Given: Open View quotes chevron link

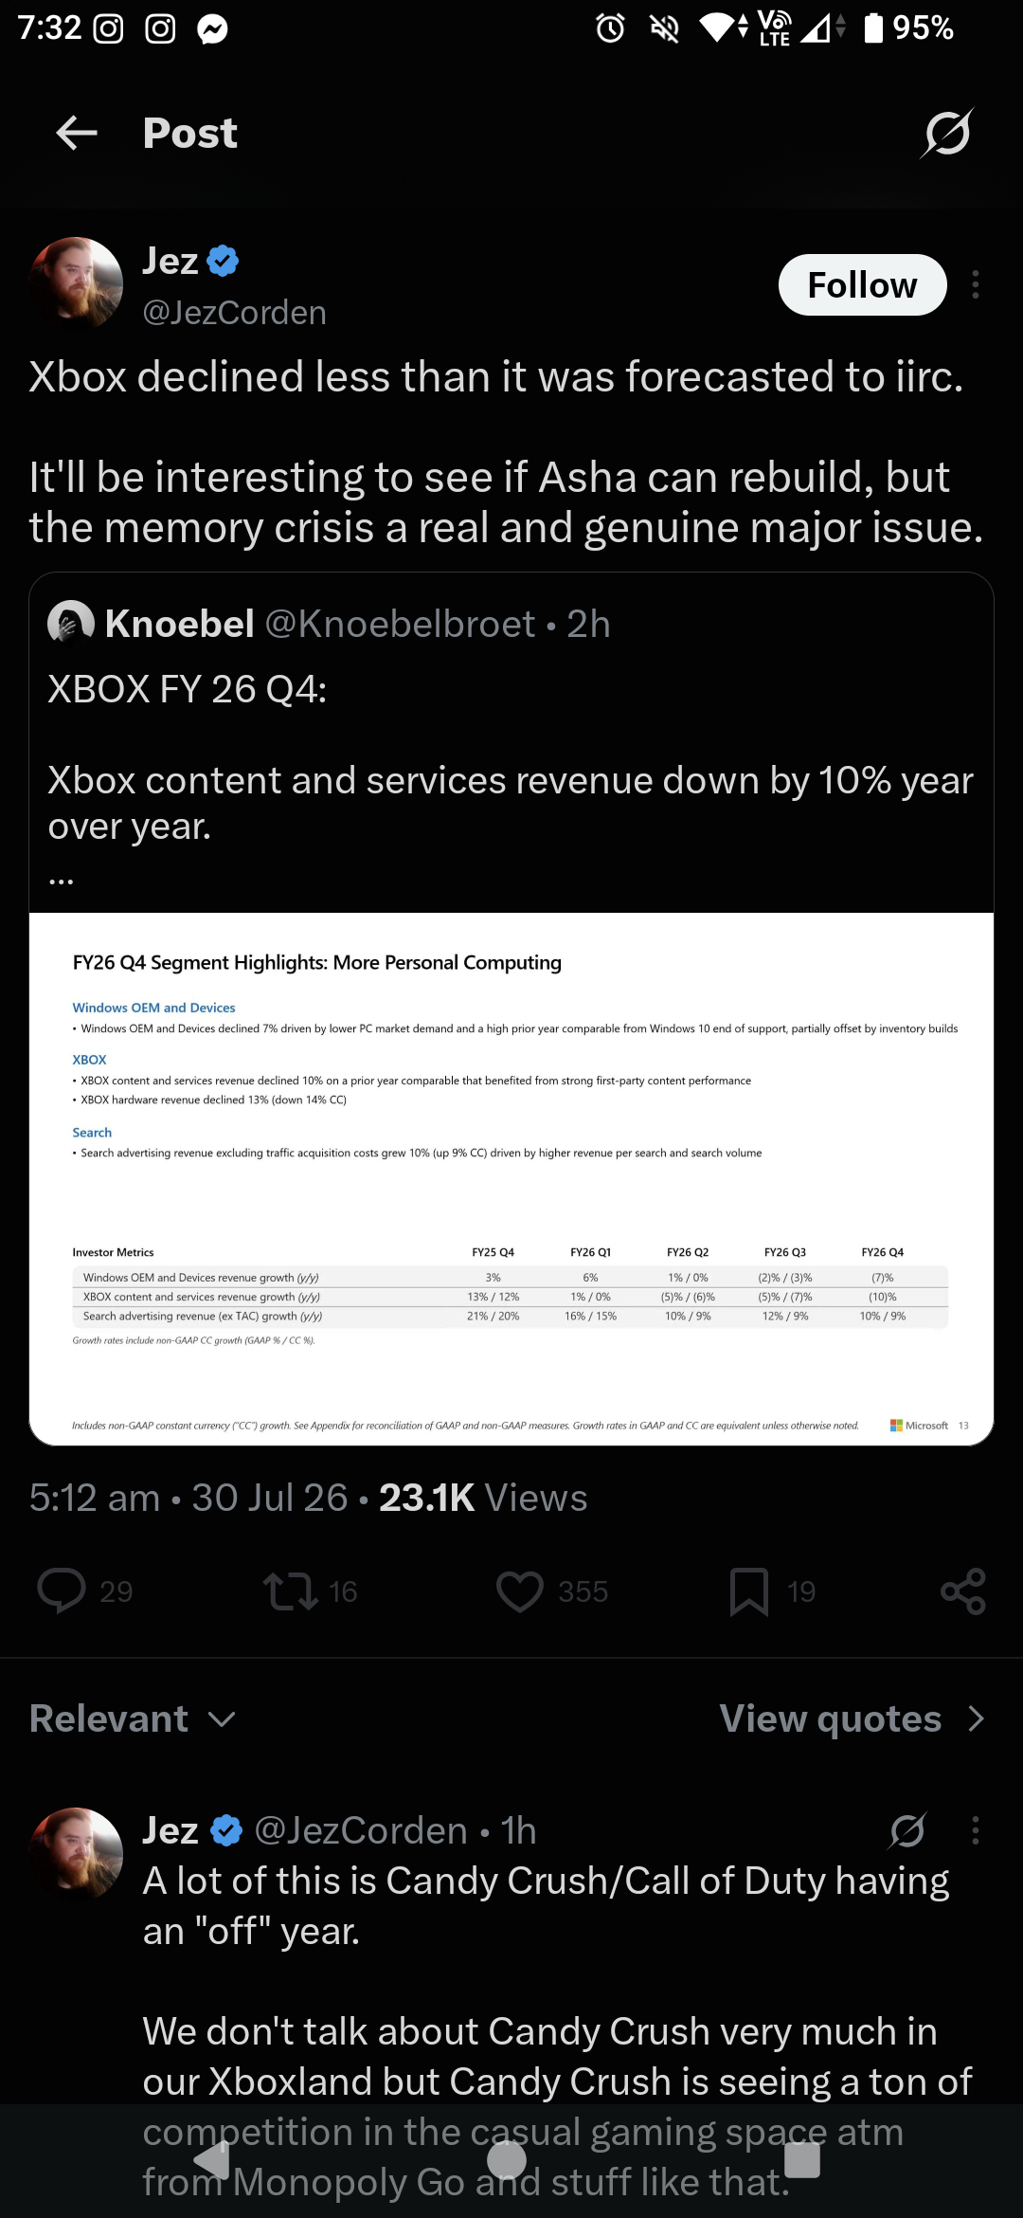Looking at the screenshot, I should [x=852, y=1718].
